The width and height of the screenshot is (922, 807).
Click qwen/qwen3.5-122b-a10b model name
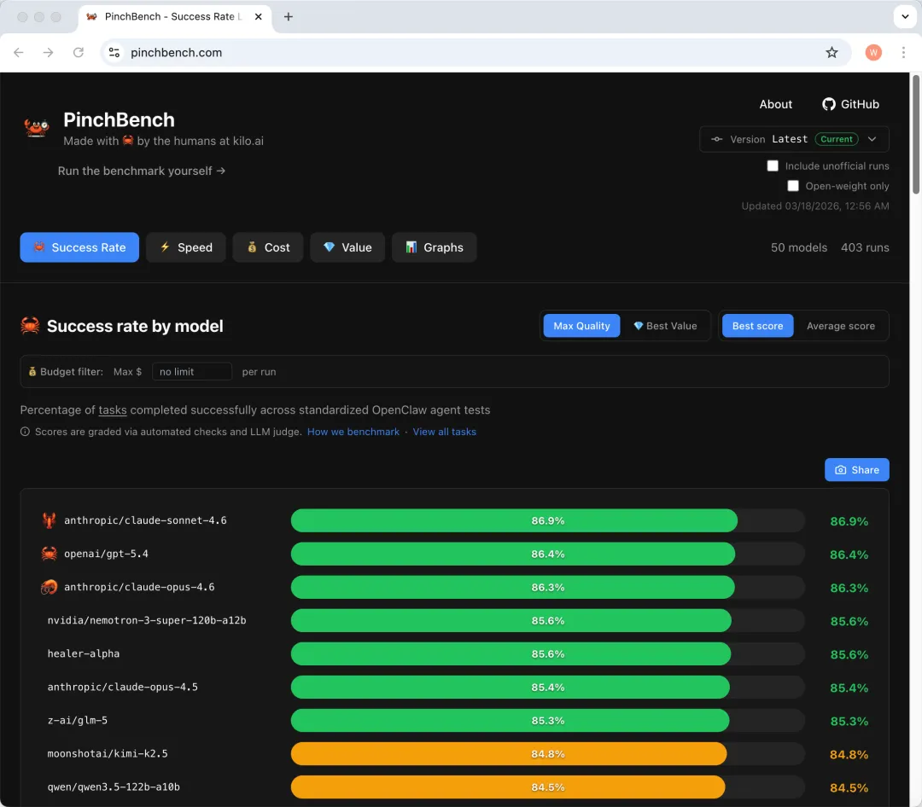coord(114,787)
